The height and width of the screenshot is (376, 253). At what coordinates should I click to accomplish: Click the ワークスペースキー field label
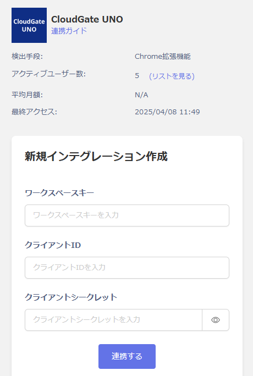[x=59, y=193]
